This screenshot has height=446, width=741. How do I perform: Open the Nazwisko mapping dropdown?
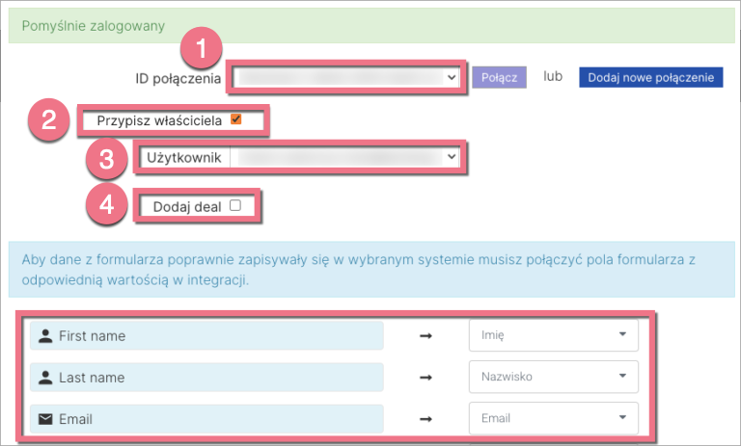click(x=552, y=378)
